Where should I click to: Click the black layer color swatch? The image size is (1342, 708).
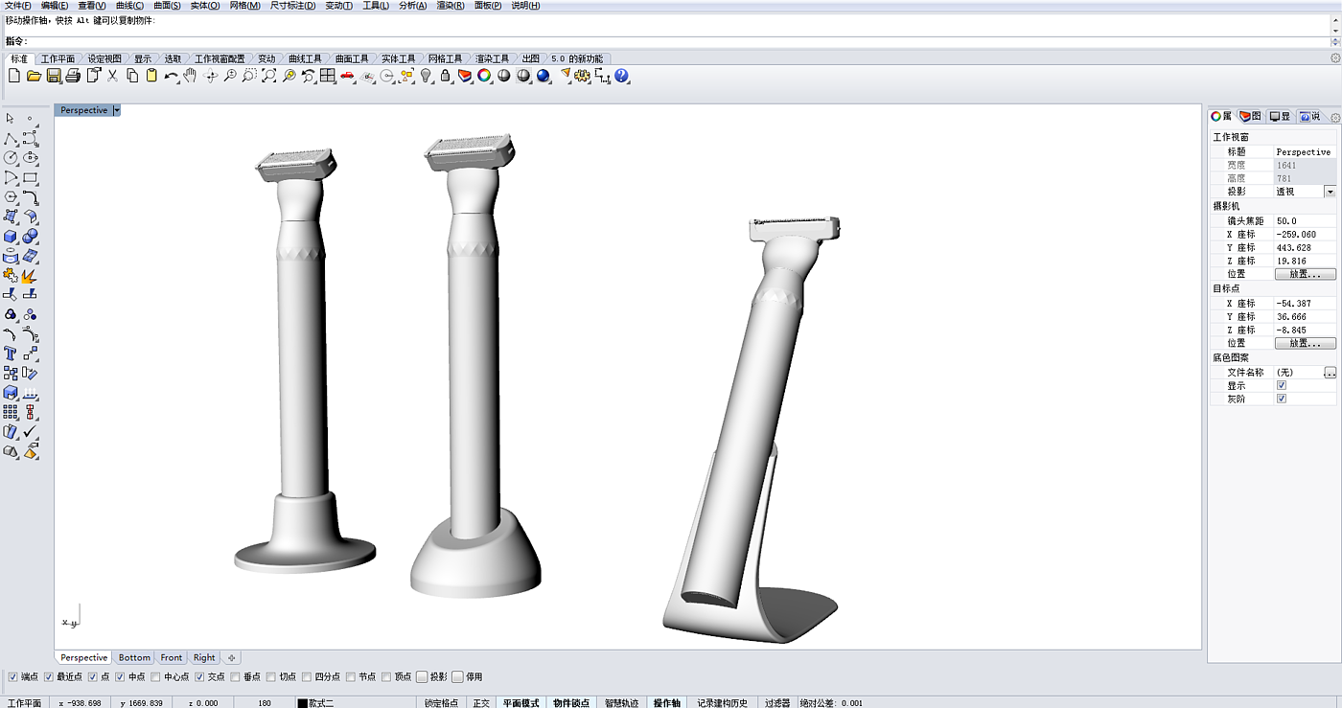pyautogui.click(x=302, y=703)
